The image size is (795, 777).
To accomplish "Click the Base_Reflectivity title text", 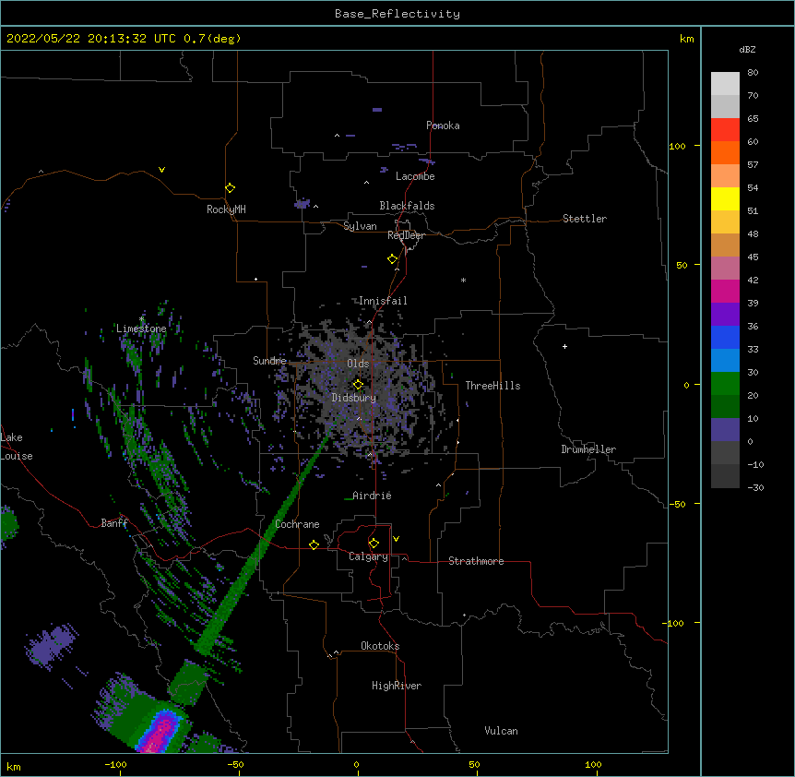I will tap(397, 14).
